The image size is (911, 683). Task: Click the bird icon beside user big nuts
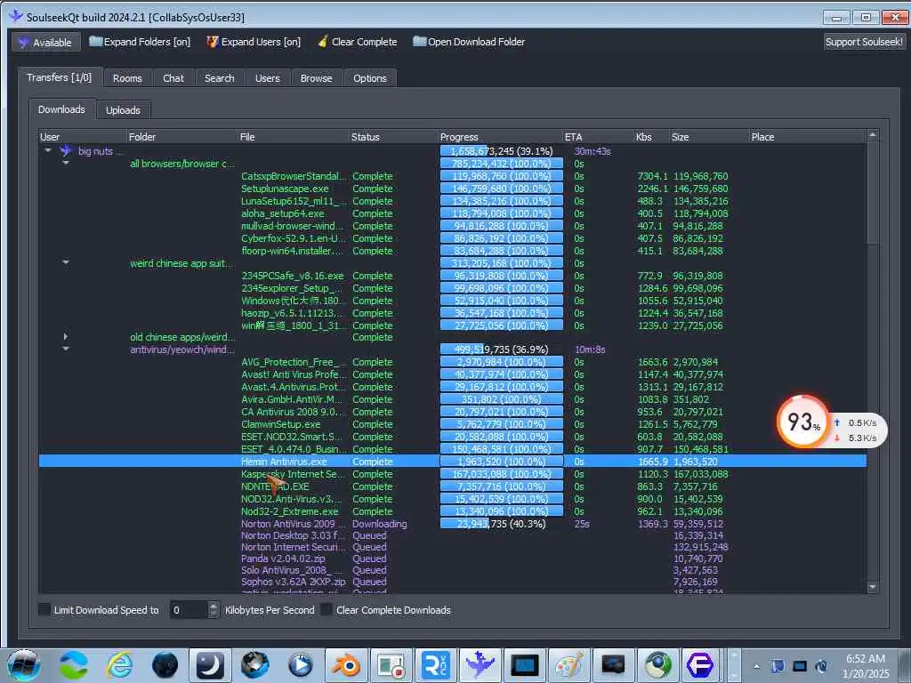66,151
